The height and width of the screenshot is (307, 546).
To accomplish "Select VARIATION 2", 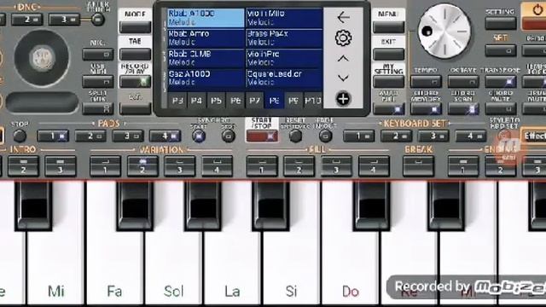I will tap(142, 166).
